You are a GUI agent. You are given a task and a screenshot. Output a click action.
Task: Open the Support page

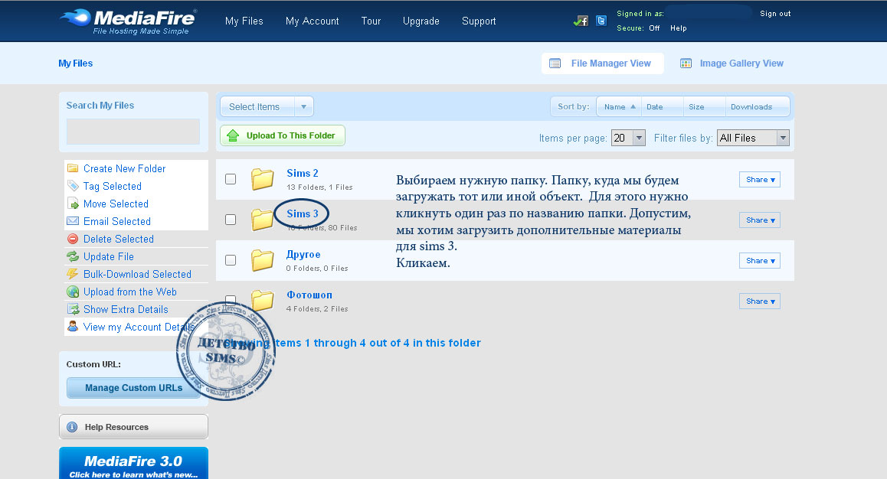click(479, 21)
